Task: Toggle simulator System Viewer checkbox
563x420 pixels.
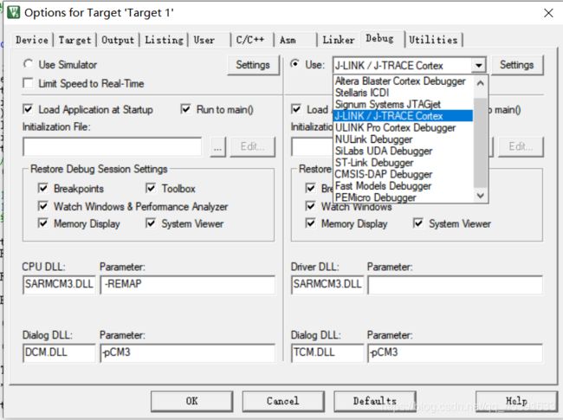Action: (151, 223)
